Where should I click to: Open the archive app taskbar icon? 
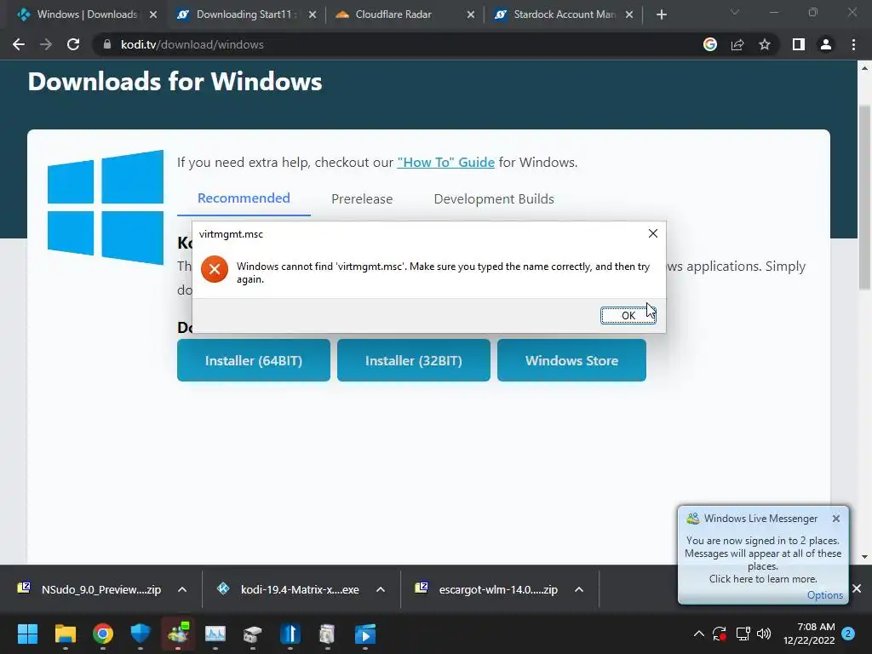click(x=327, y=634)
